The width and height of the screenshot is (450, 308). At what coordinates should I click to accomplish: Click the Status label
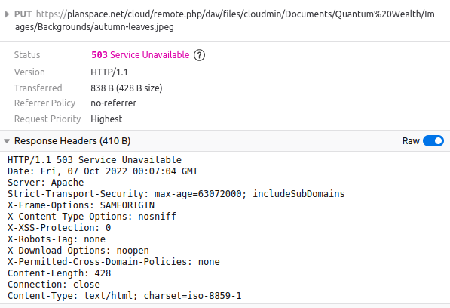[x=27, y=55]
